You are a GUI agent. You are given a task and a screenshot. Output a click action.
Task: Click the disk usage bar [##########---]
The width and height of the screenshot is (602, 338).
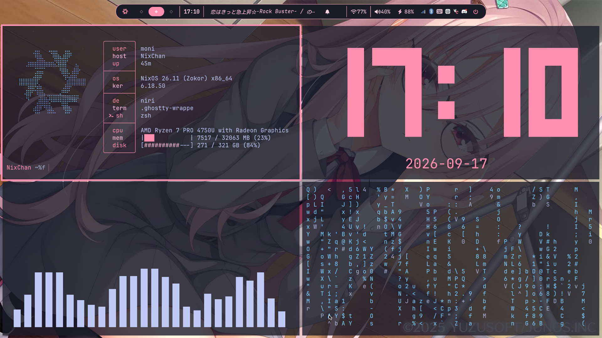tap(167, 145)
